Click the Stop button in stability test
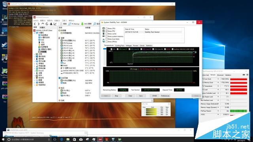This screenshot has height=142, width=253. pyautogui.click(x=117, y=96)
